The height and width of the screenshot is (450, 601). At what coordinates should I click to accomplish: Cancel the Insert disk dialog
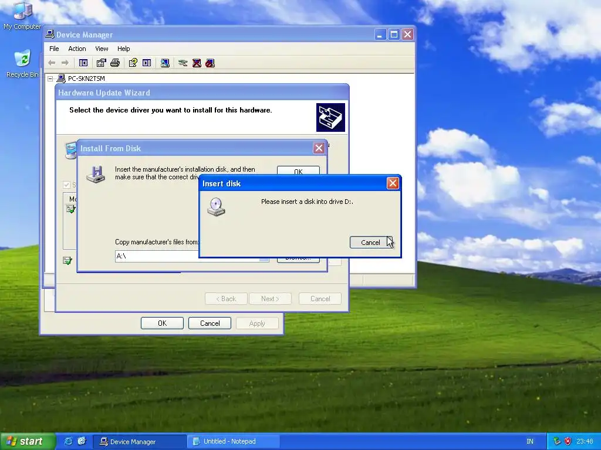pos(370,242)
